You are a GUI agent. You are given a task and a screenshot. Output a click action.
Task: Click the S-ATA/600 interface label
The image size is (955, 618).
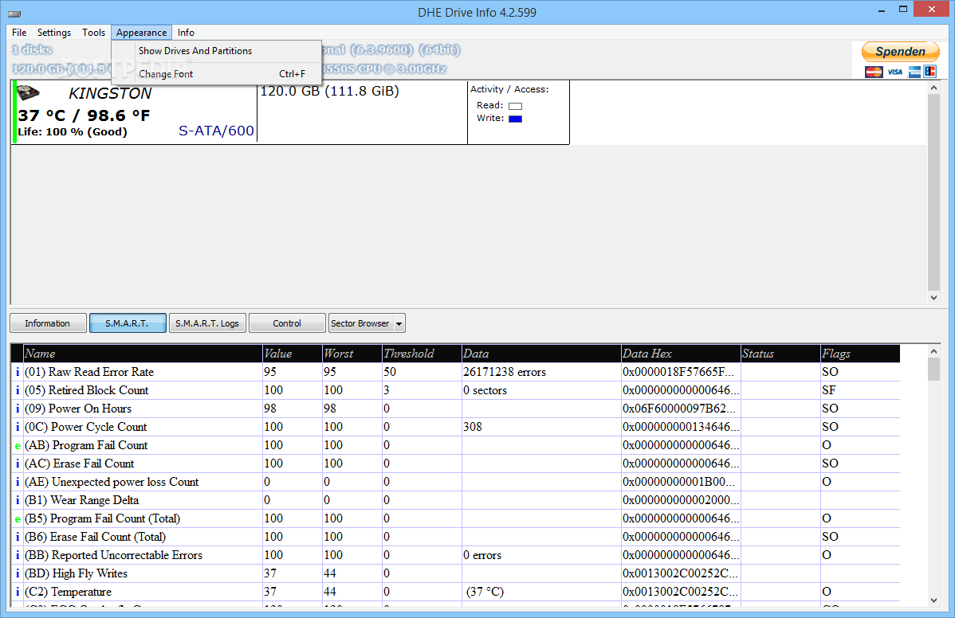pos(216,130)
